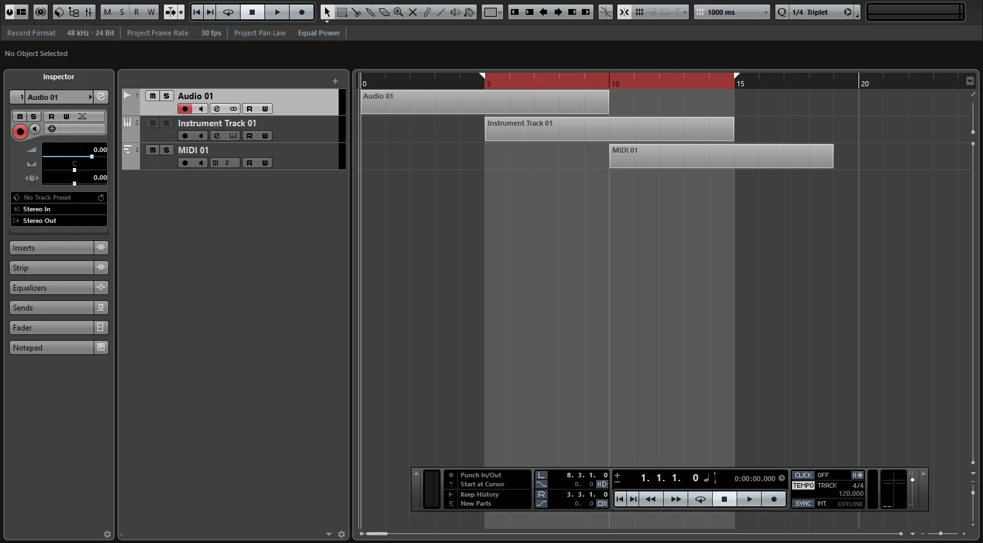Open the Inspector tab header
Image resolution: width=983 pixels, height=543 pixels.
(59, 77)
